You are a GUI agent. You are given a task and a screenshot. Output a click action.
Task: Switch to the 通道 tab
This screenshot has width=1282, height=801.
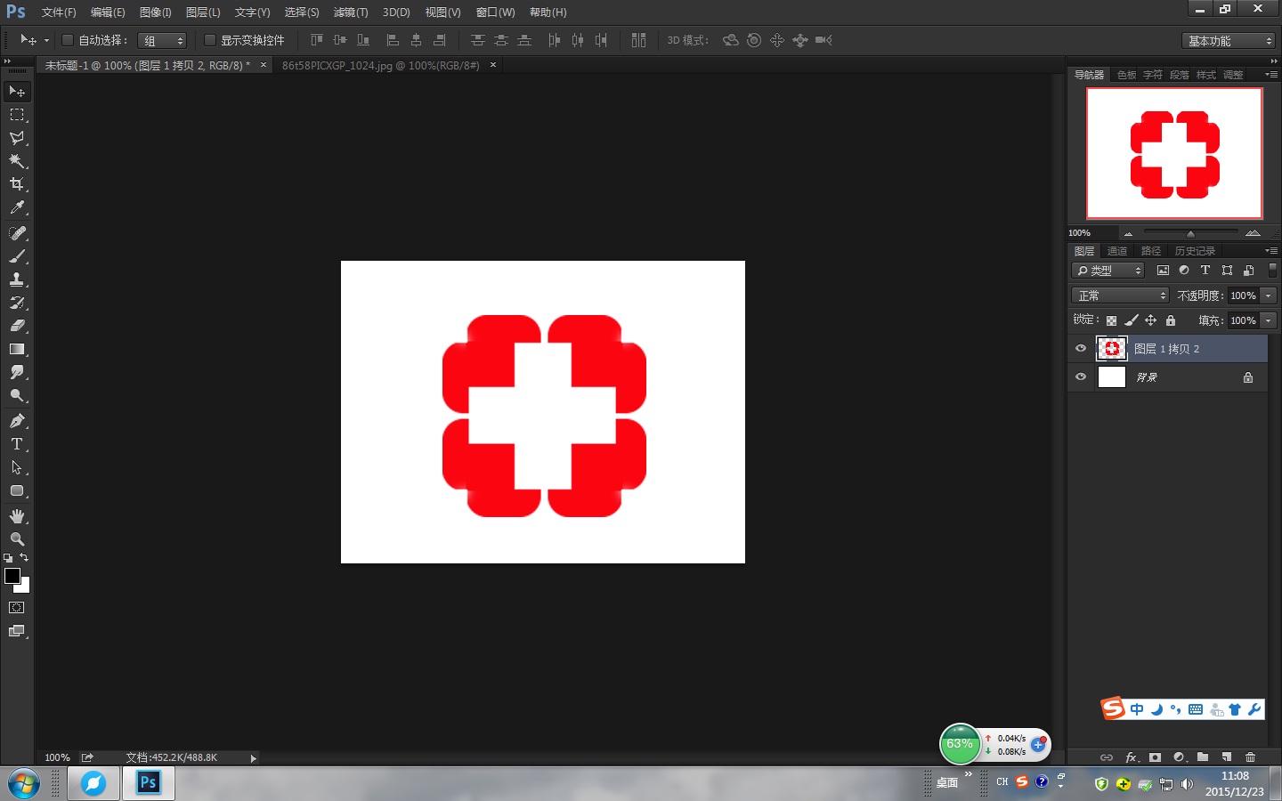(x=1117, y=251)
